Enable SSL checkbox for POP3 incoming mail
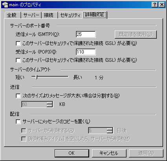The height and width of the screenshot is (161, 167). click(x=18, y=60)
